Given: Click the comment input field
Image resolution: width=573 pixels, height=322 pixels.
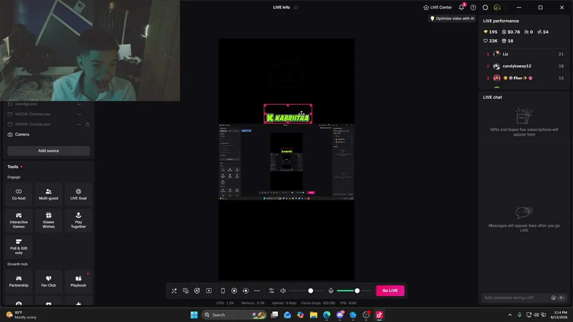Looking at the screenshot, I should 516,298.
